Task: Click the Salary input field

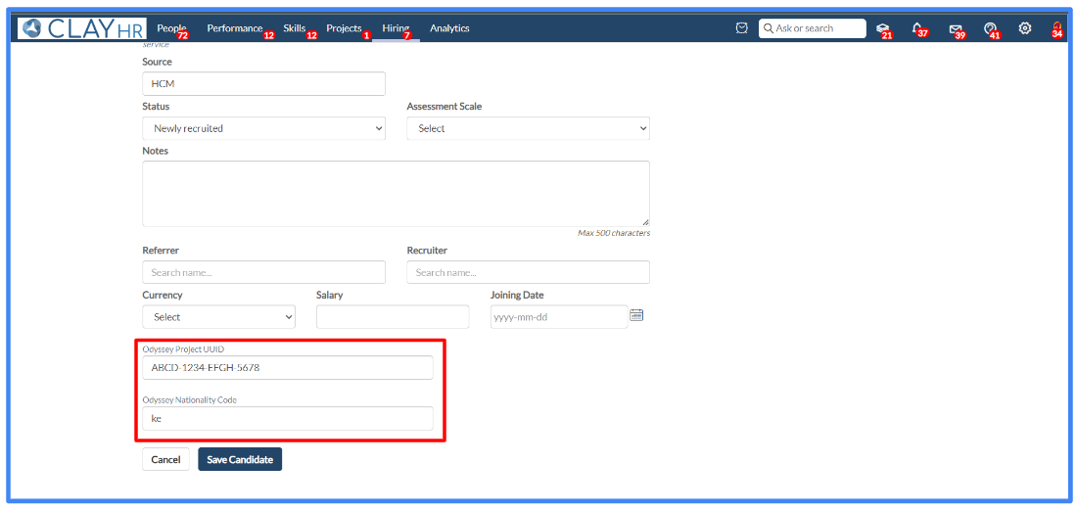Action: [x=393, y=317]
